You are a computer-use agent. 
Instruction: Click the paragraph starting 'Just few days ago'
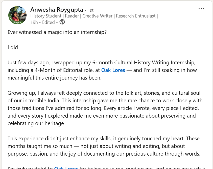101,70
